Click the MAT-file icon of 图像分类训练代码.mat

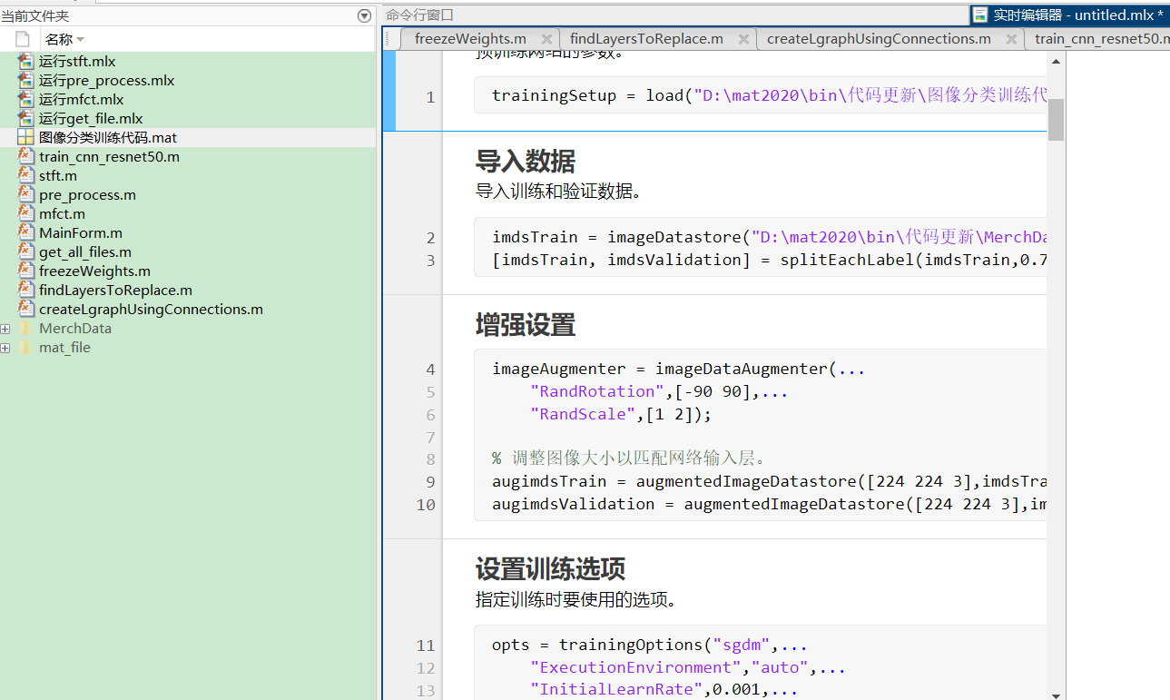25,137
